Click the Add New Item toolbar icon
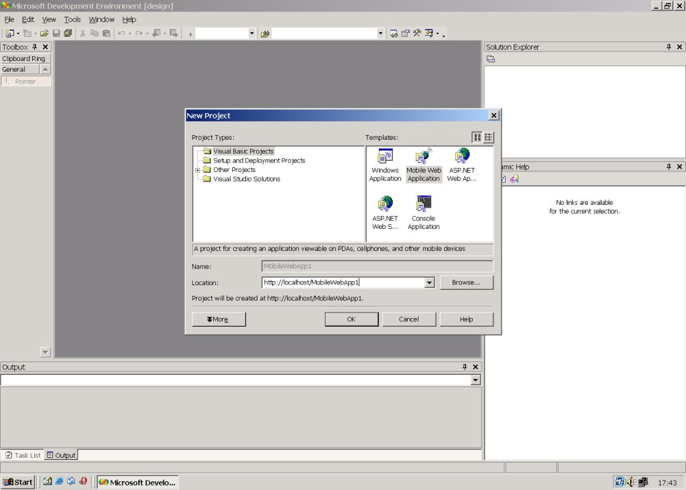Screen dimensions: 686x490 pyautogui.click(x=27, y=33)
